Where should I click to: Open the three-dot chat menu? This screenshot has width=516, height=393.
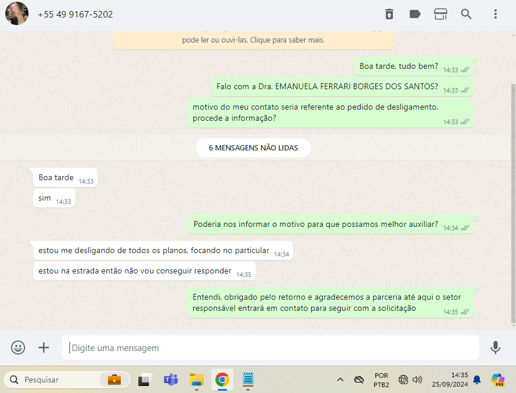click(495, 14)
